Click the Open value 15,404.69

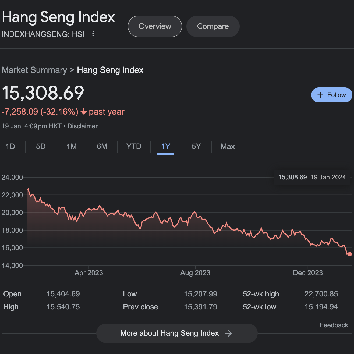pyautogui.click(x=63, y=294)
